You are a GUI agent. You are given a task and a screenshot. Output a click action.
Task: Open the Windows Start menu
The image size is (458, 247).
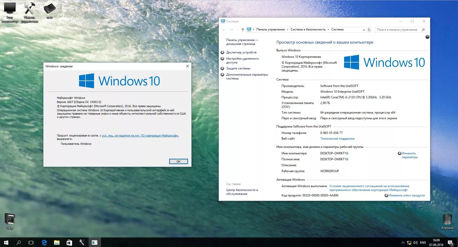click(x=6, y=242)
